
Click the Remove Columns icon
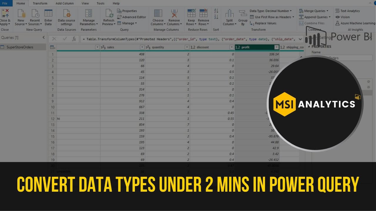coord(174,13)
